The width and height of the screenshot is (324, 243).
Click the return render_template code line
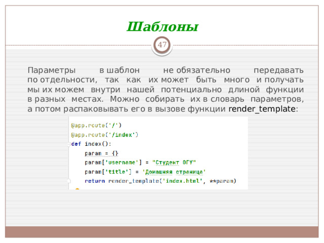point(160,181)
